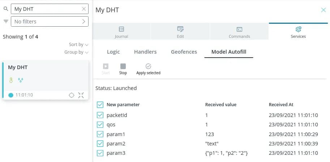Click the humidity droplets icon on the device card
330x162 pixels.
pyautogui.click(x=20, y=80)
